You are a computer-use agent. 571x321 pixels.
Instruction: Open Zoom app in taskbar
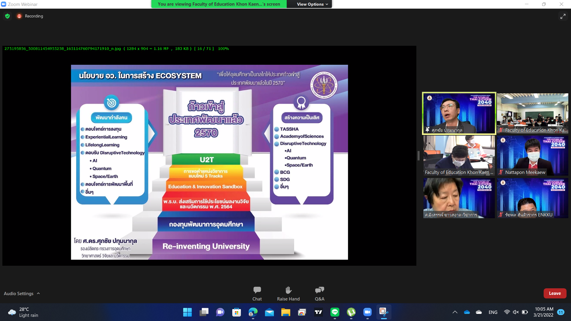coord(367,312)
